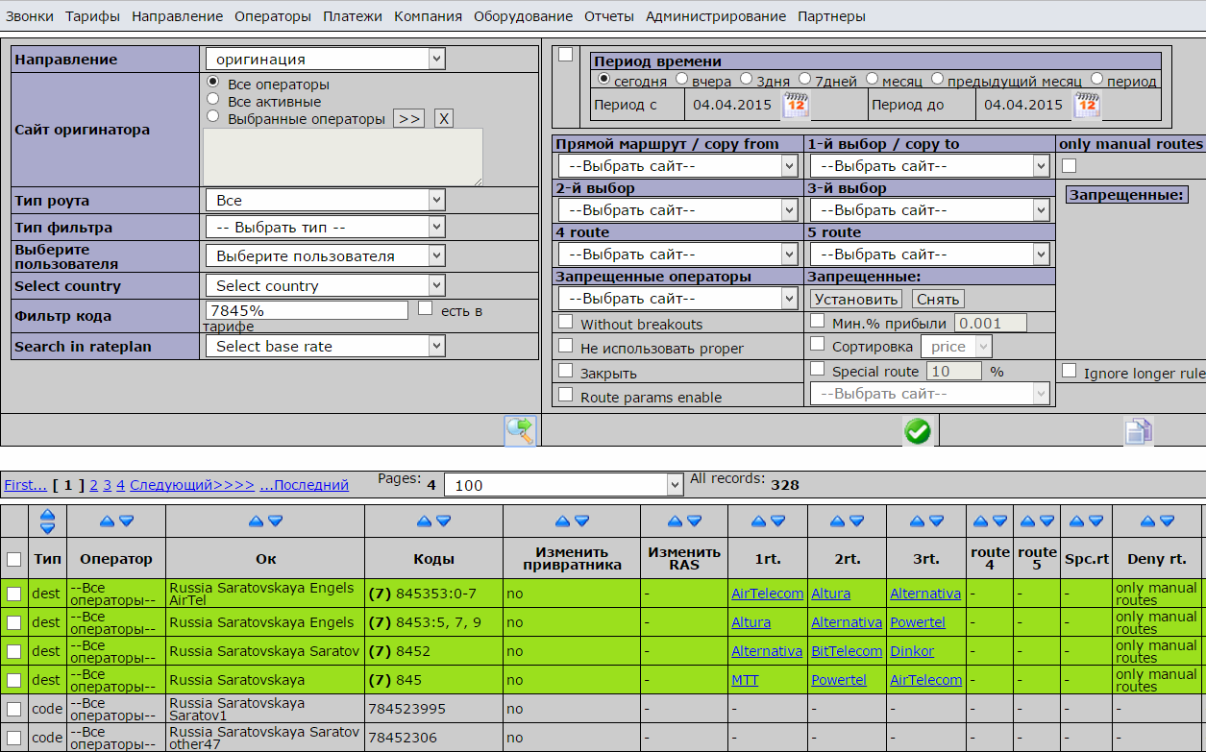The image size is (1206, 752).
Task: Open the 'Период до' calendar icon
Action: pyautogui.click(x=1087, y=105)
